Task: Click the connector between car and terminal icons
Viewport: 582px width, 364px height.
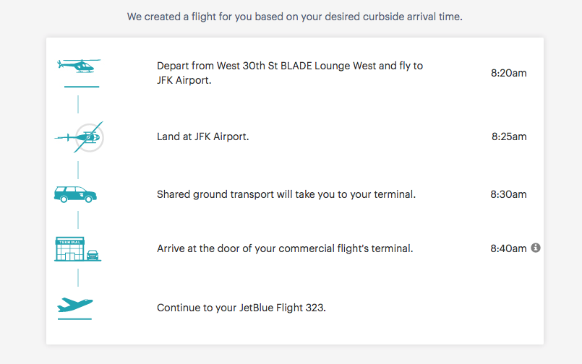Action: point(78,219)
